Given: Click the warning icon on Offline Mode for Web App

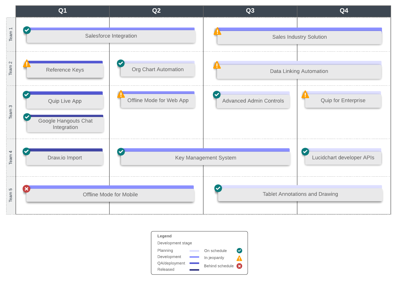Looking at the screenshot, I should coord(121,94).
